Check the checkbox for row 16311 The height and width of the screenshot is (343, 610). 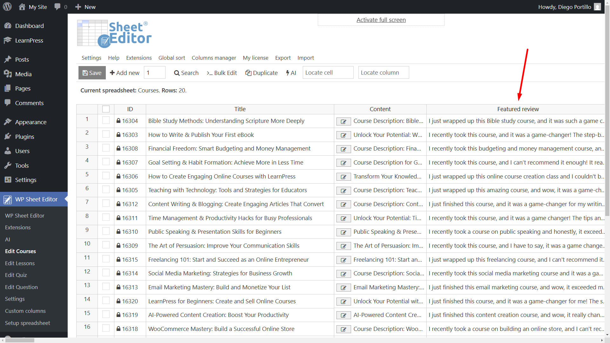pos(106,217)
